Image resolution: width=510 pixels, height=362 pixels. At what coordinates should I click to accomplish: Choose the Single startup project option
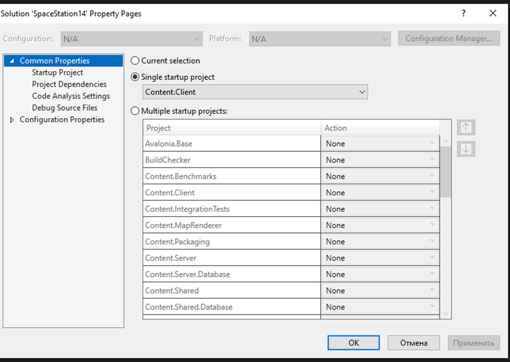click(135, 77)
